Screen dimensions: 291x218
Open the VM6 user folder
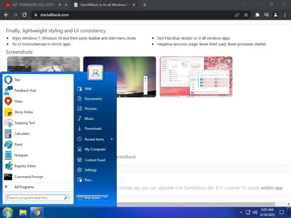tap(95, 89)
